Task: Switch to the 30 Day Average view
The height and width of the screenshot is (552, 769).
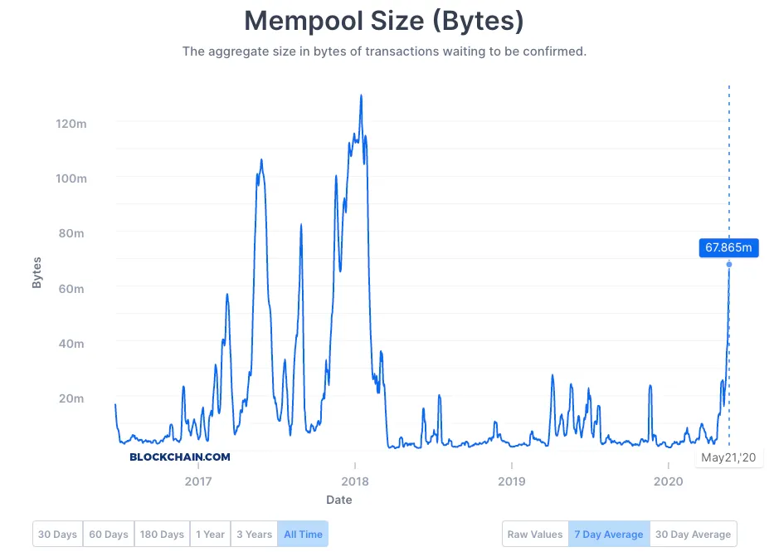Action: [x=694, y=534]
